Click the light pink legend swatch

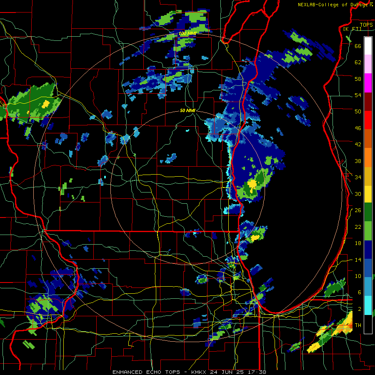(x=368, y=64)
